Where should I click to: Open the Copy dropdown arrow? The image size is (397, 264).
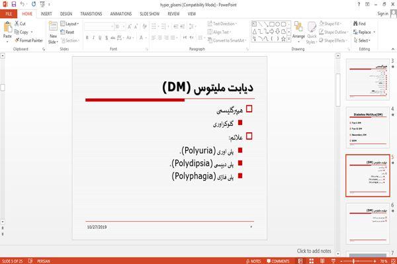(x=32, y=32)
